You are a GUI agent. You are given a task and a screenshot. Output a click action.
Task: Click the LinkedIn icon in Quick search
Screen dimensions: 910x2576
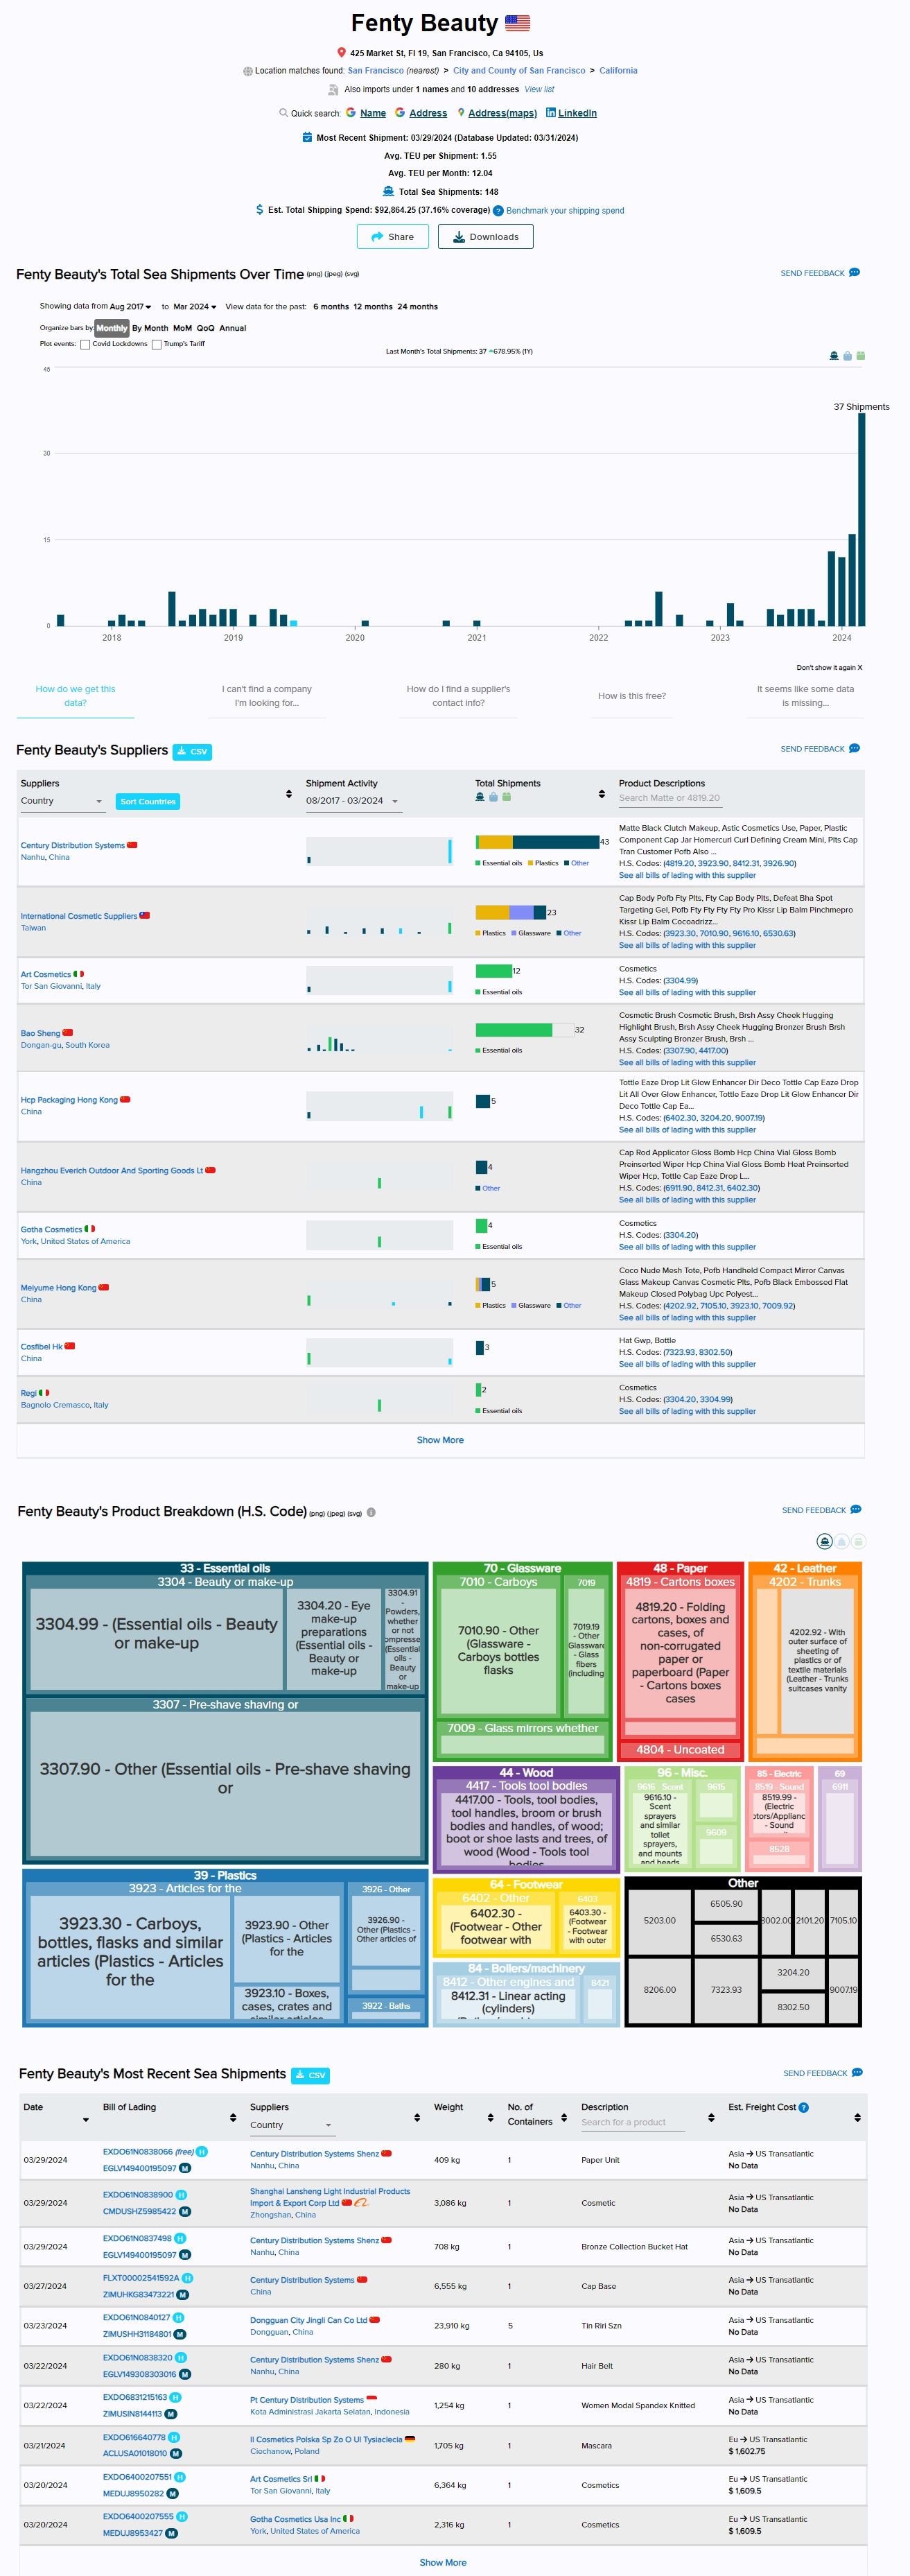(x=551, y=113)
